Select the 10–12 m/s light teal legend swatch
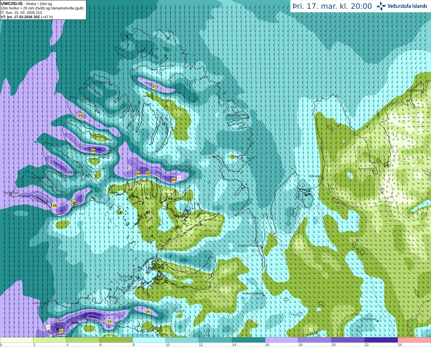This screenshot has height=347, width=431. 183,340
